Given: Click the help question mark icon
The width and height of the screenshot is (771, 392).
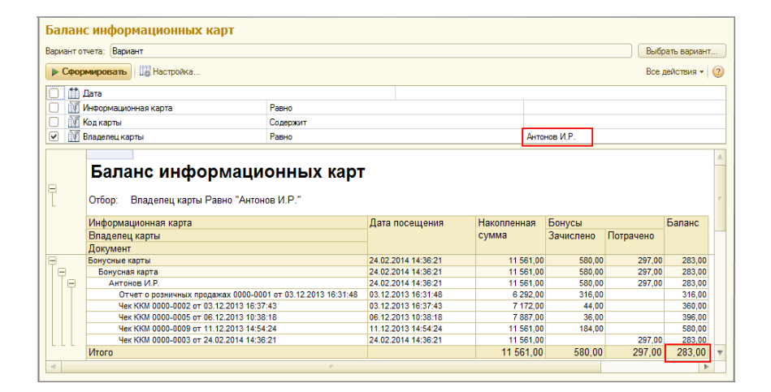Looking at the screenshot, I should click(x=718, y=72).
